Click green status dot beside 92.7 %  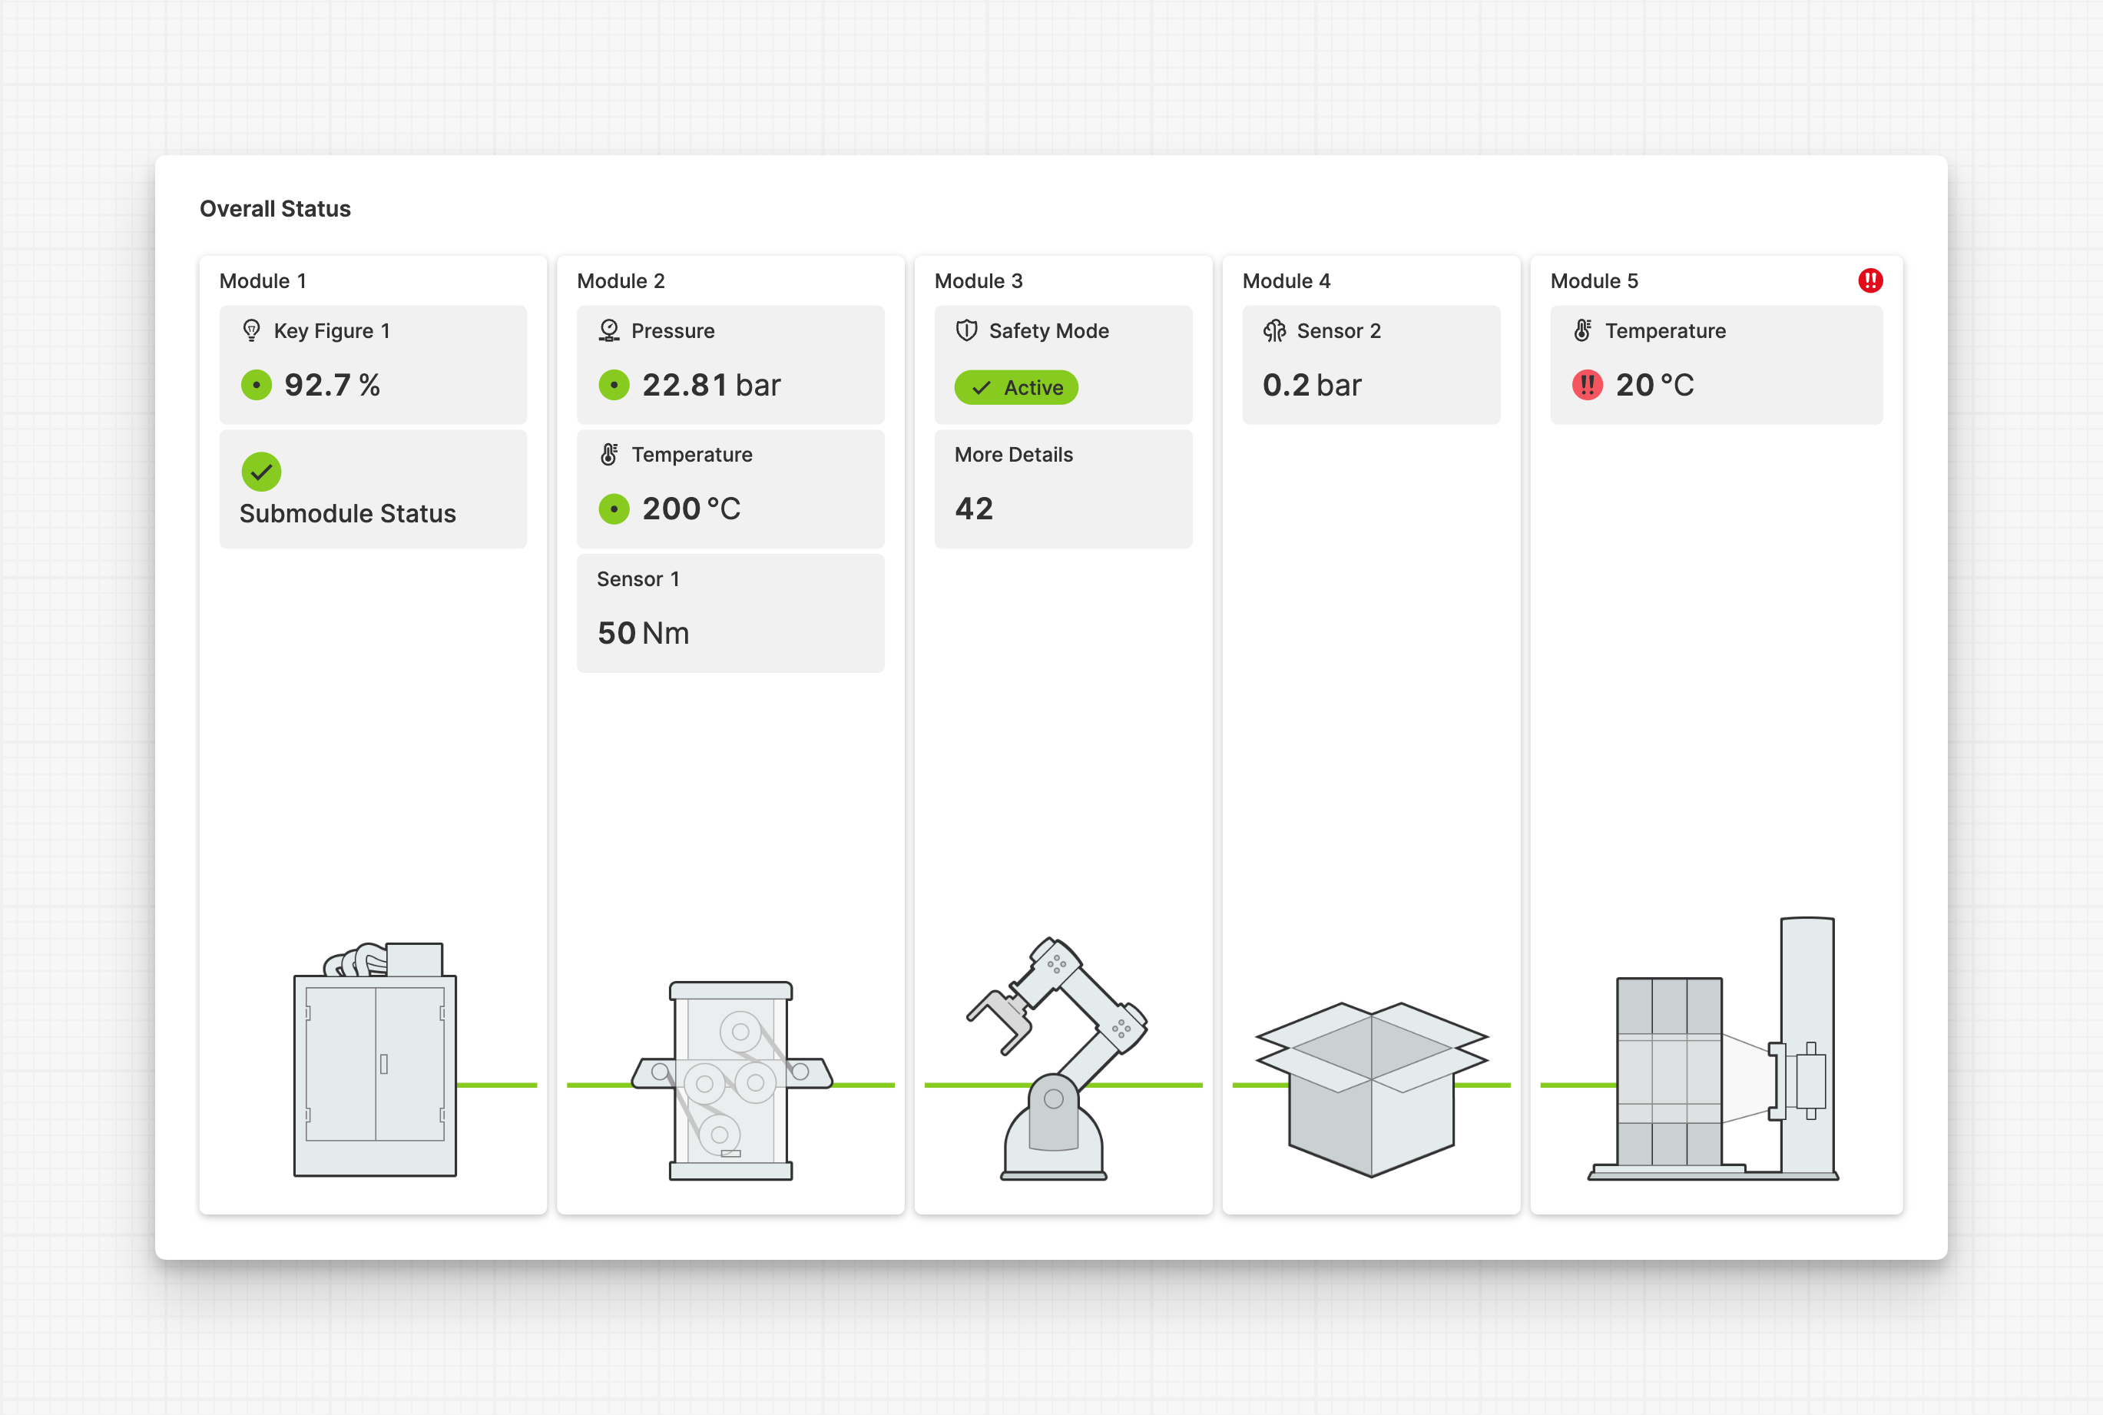pos(257,386)
